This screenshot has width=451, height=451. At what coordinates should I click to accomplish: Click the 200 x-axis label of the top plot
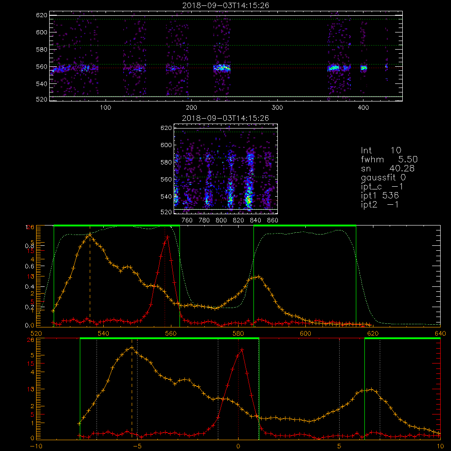pos(191,108)
